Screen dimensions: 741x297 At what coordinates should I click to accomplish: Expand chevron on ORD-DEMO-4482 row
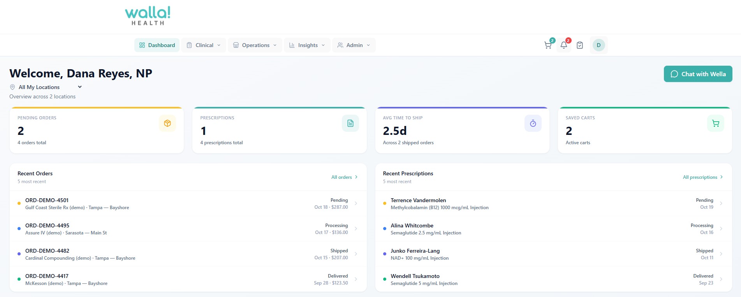click(356, 254)
